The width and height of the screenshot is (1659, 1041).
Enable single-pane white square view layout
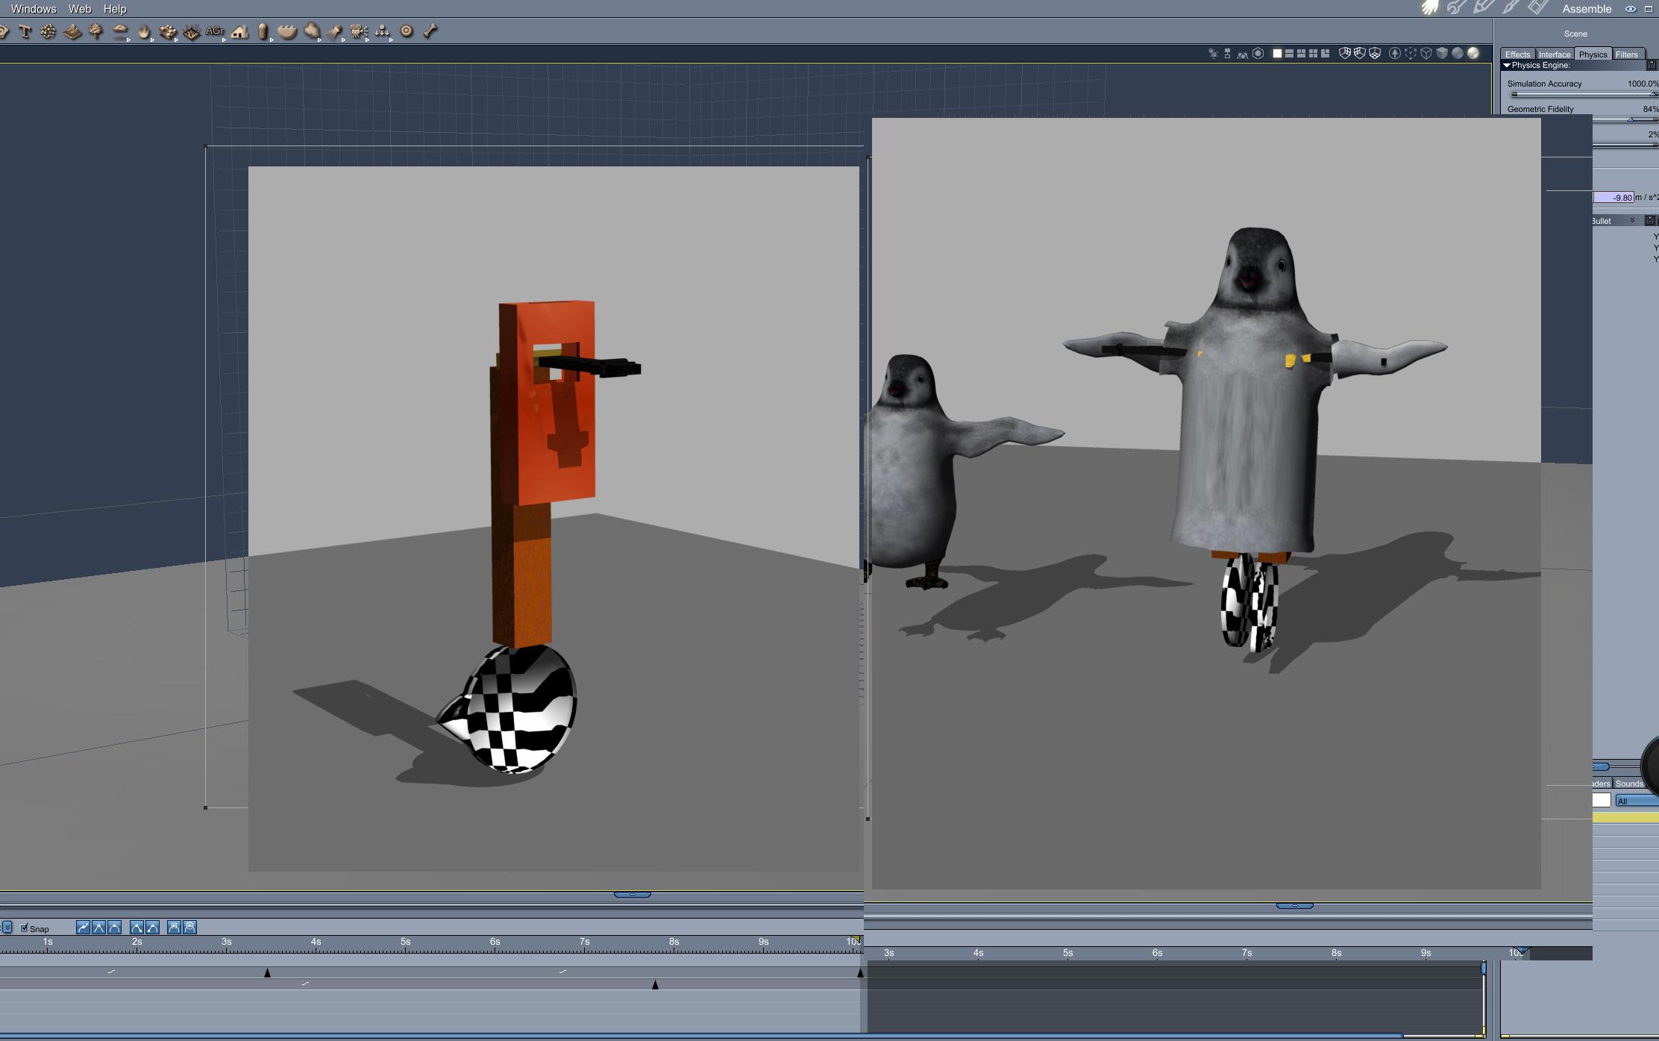1277,53
